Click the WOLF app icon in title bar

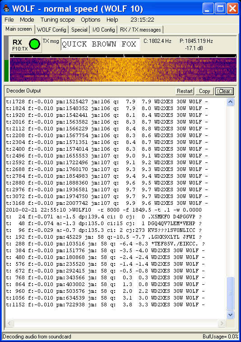(6, 9)
